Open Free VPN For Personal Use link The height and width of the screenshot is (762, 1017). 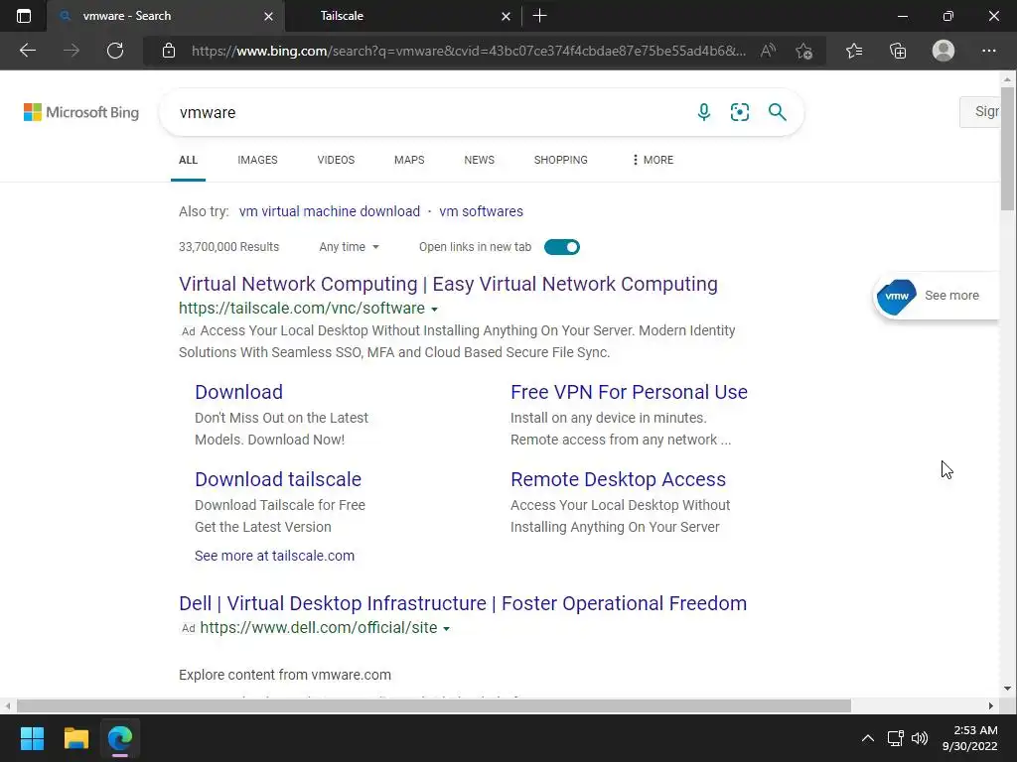coord(629,392)
